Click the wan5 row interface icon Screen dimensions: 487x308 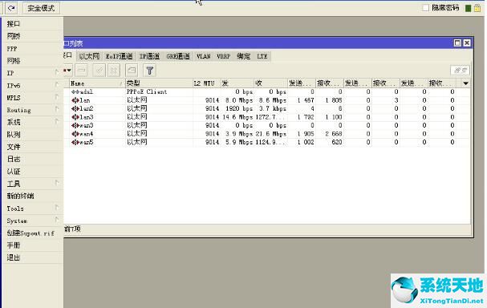75,142
